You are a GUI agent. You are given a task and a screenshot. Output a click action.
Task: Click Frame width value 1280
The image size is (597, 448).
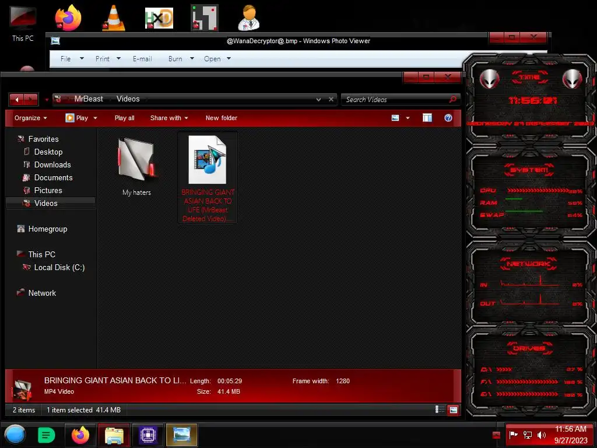click(x=343, y=381)
